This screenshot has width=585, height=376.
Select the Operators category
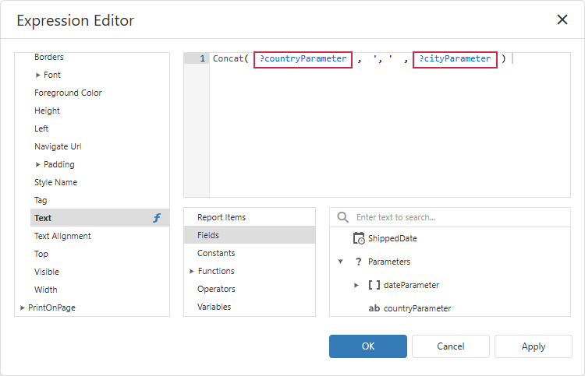(250, 289)
